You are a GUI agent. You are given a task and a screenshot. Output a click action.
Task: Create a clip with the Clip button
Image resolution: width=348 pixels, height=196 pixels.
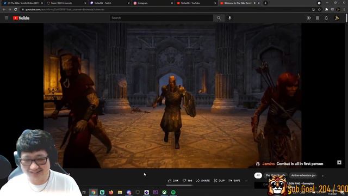click(219, 181)
